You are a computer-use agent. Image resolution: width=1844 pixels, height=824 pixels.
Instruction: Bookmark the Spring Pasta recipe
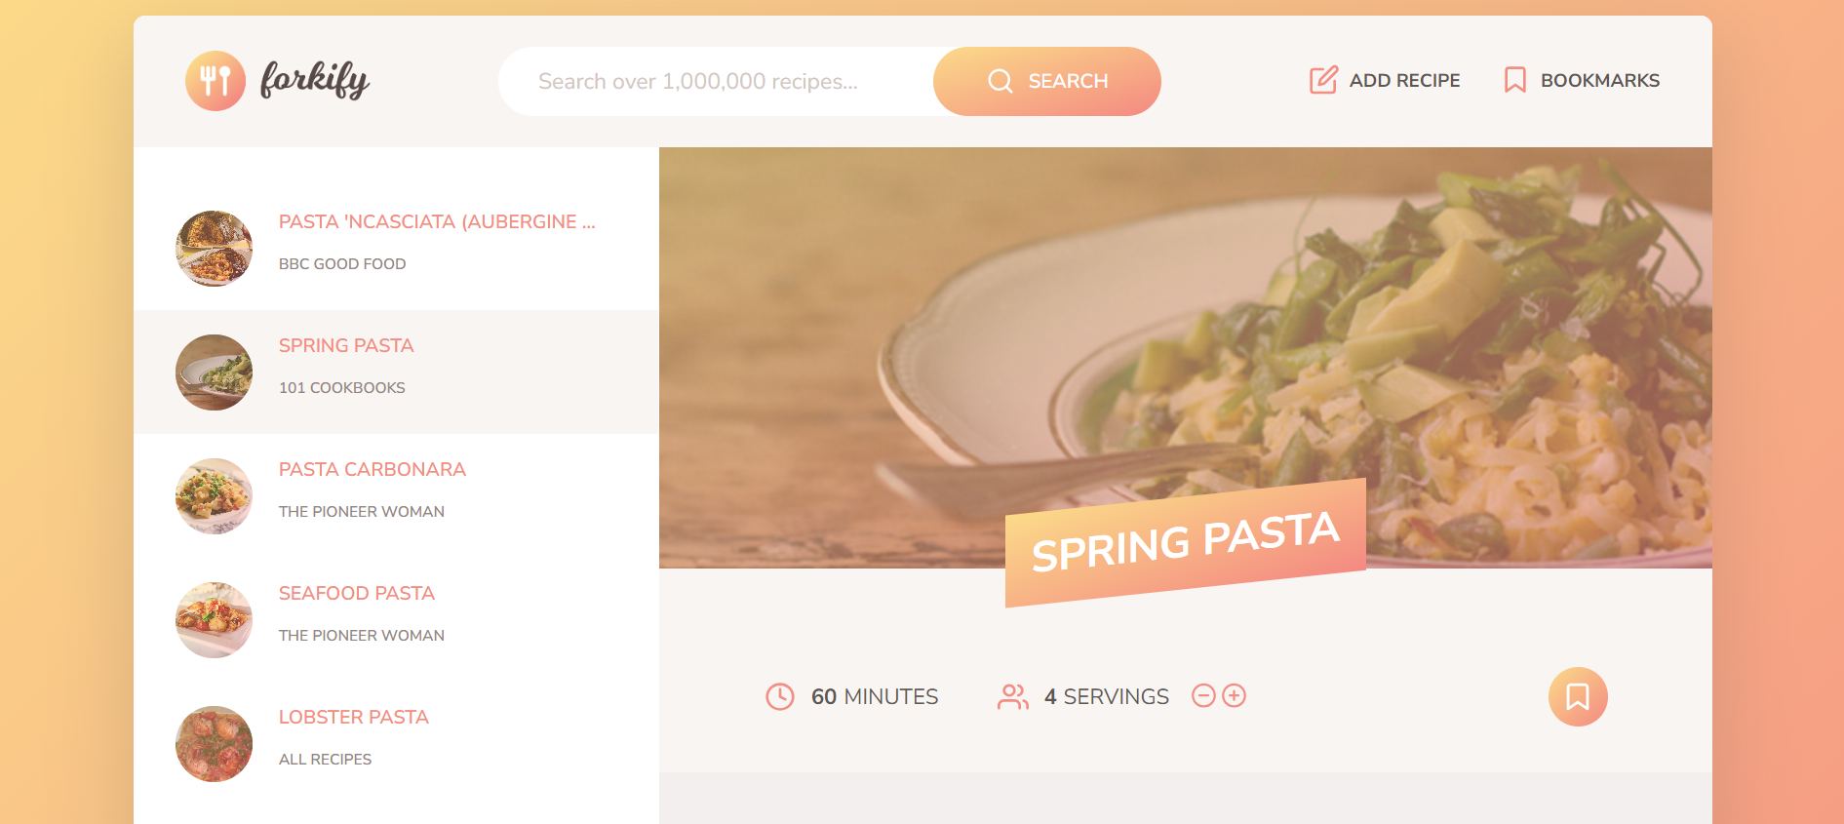click(x=1577, y=696)
